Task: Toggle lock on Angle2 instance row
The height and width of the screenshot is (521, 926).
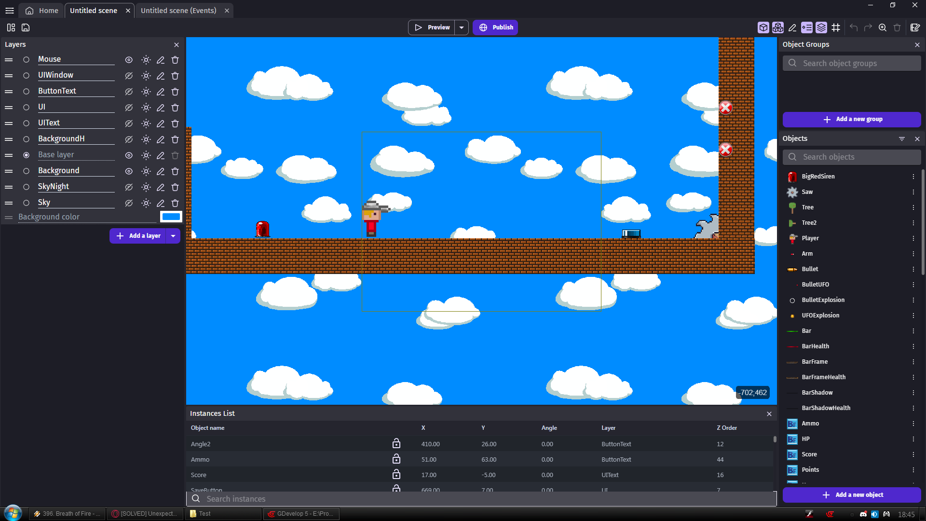Action: (x=396, y=443)
